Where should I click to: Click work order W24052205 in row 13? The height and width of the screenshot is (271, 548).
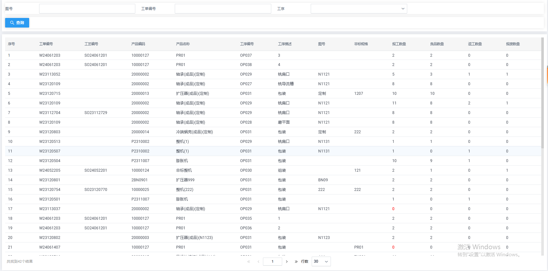(50, 170)
